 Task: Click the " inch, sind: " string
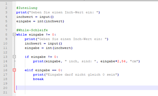pos(80,61)
